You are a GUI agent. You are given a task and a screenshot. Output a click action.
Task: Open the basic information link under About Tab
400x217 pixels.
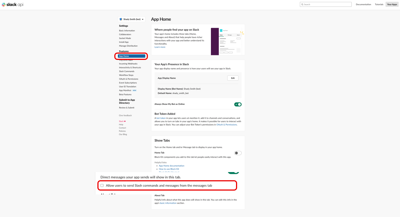point(168,203)
